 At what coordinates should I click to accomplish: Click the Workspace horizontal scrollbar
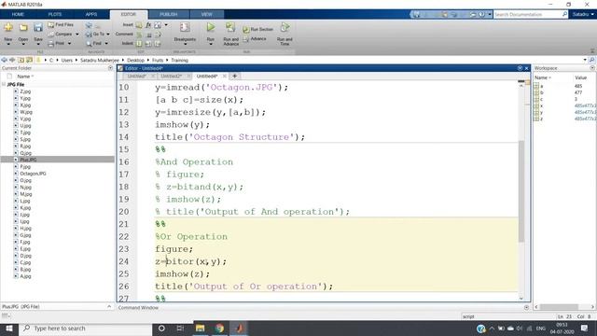559,307
